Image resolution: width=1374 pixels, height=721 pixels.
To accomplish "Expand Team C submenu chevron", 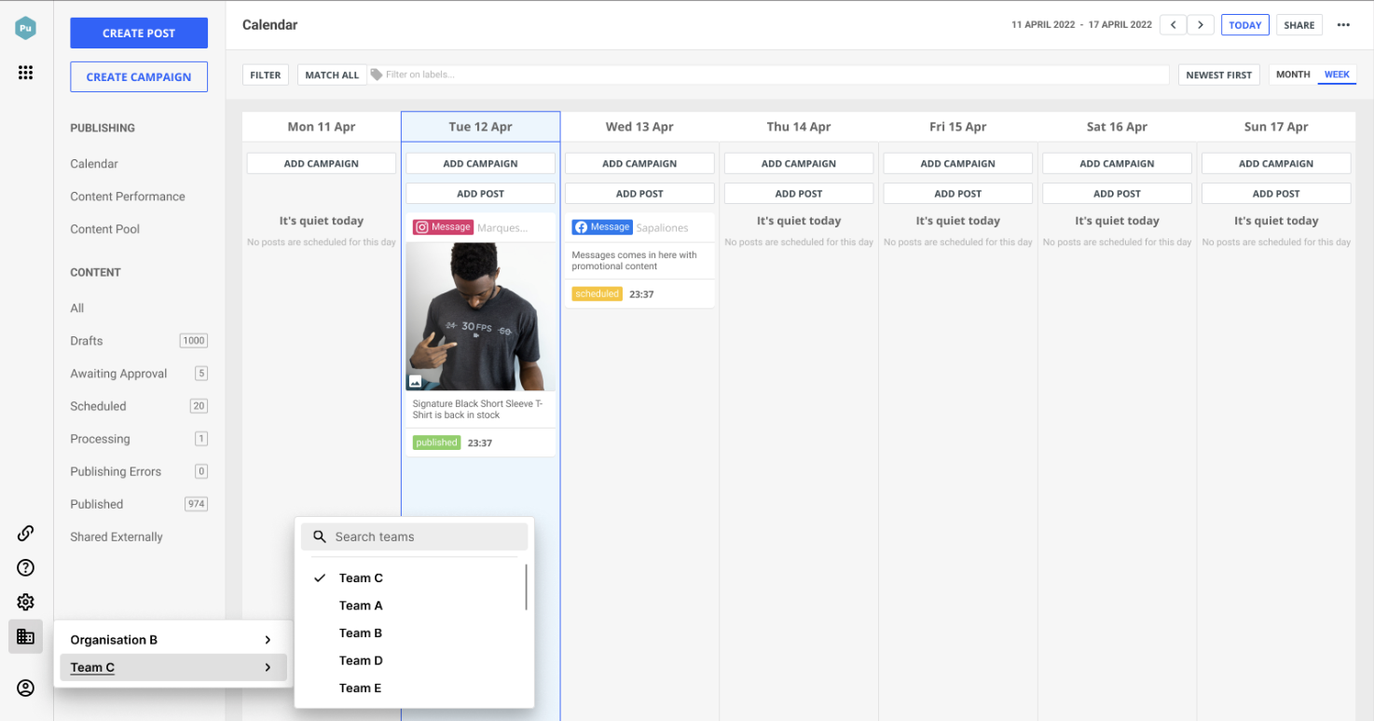I will pos(268,668).
